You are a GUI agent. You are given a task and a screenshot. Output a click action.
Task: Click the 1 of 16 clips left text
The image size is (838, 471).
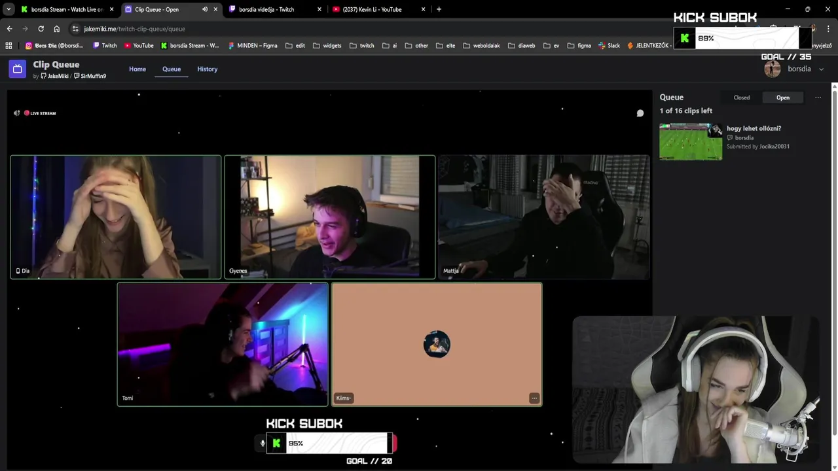[x=686, y=111]
